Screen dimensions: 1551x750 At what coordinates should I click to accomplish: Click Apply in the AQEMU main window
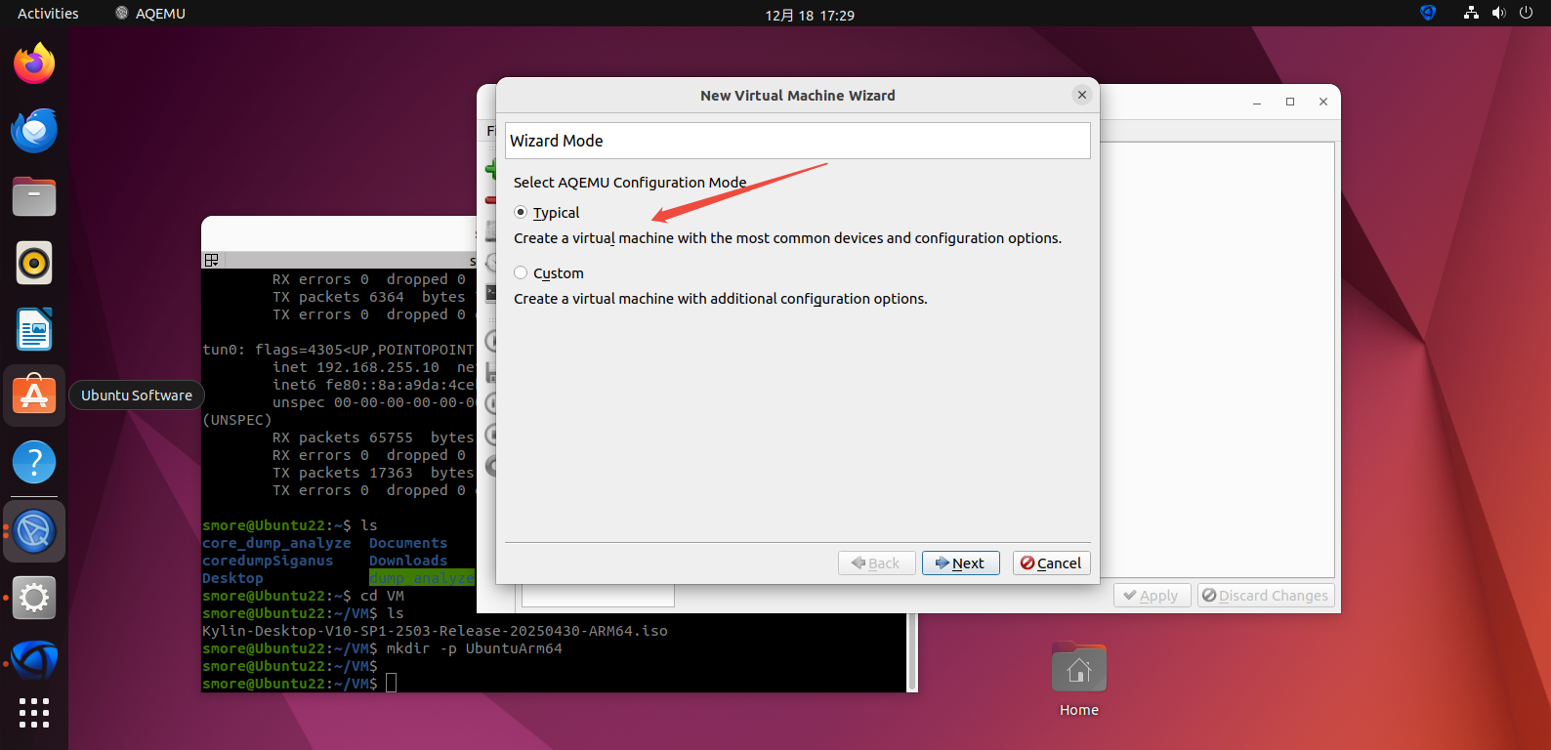click(1152, 596)
